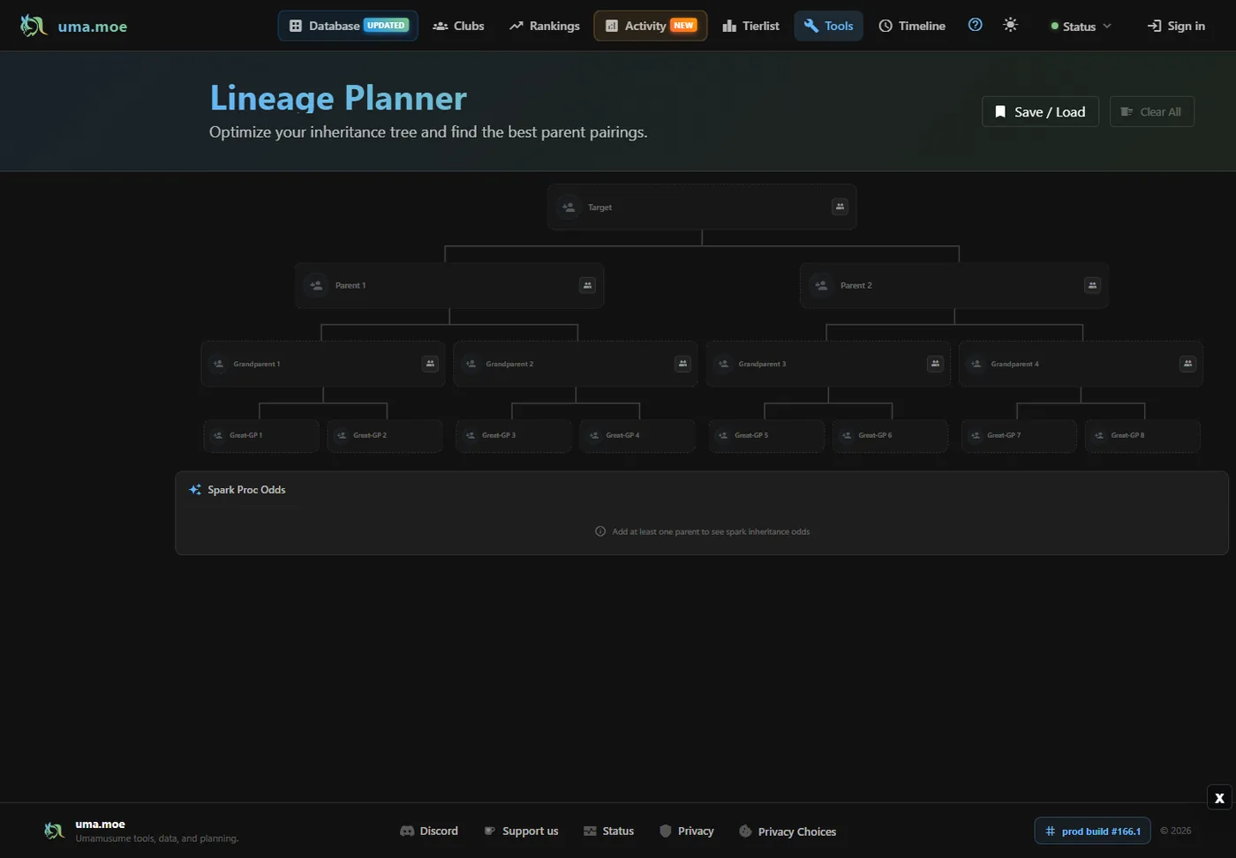
Task: Click the Spark Proc Odds heading
Action: click(246, 490)
